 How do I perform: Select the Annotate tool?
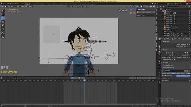(3, 33)
